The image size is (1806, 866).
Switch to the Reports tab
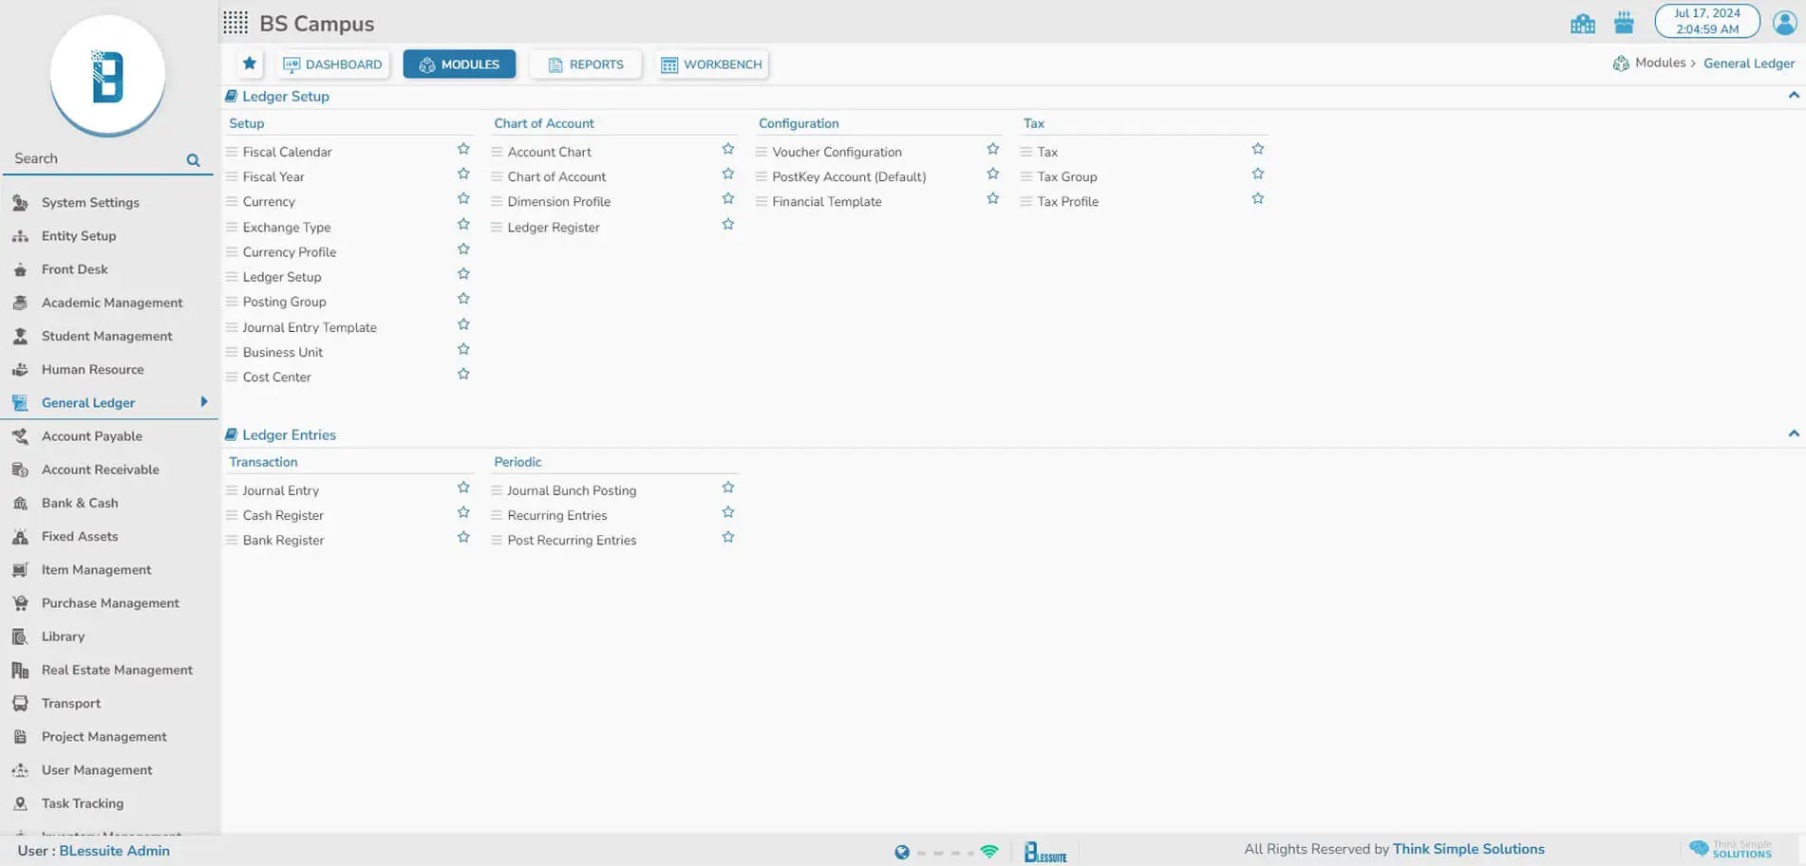coord(586,64)
